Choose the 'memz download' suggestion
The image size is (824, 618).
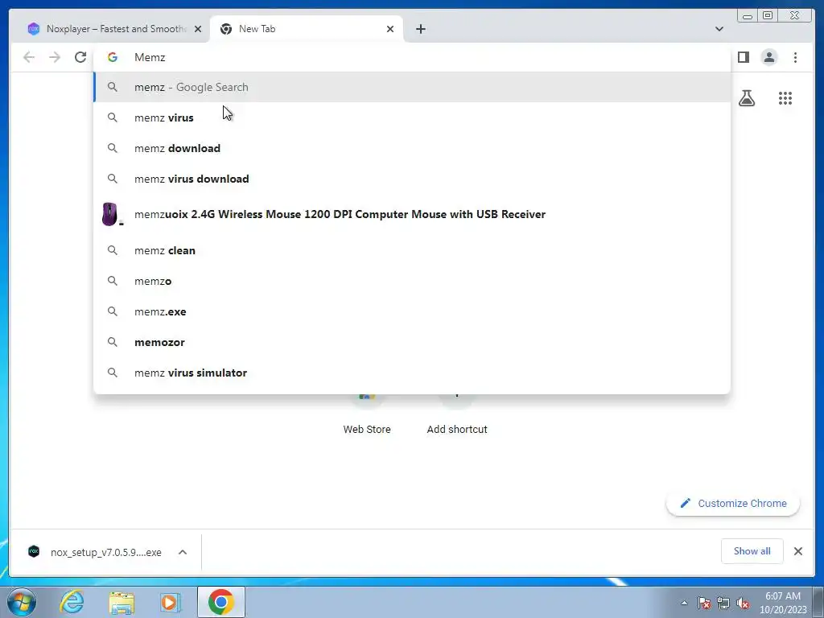click(412, 148)
